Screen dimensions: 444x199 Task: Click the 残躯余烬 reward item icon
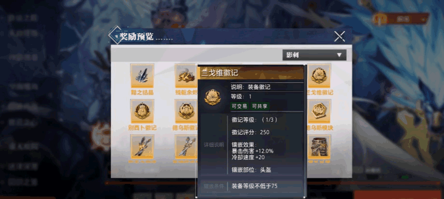186,76
